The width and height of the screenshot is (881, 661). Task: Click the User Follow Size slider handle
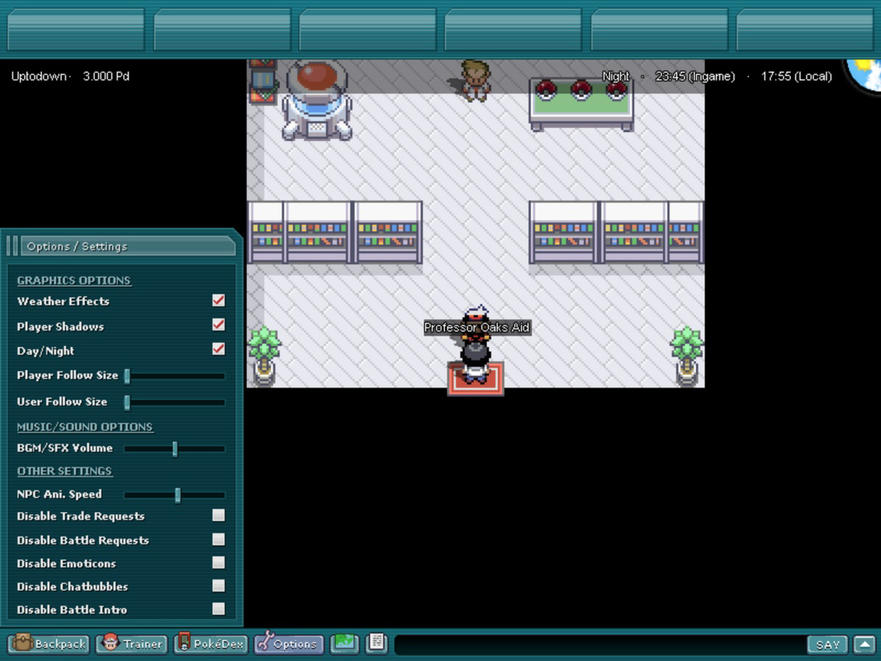tap(127, 402)
